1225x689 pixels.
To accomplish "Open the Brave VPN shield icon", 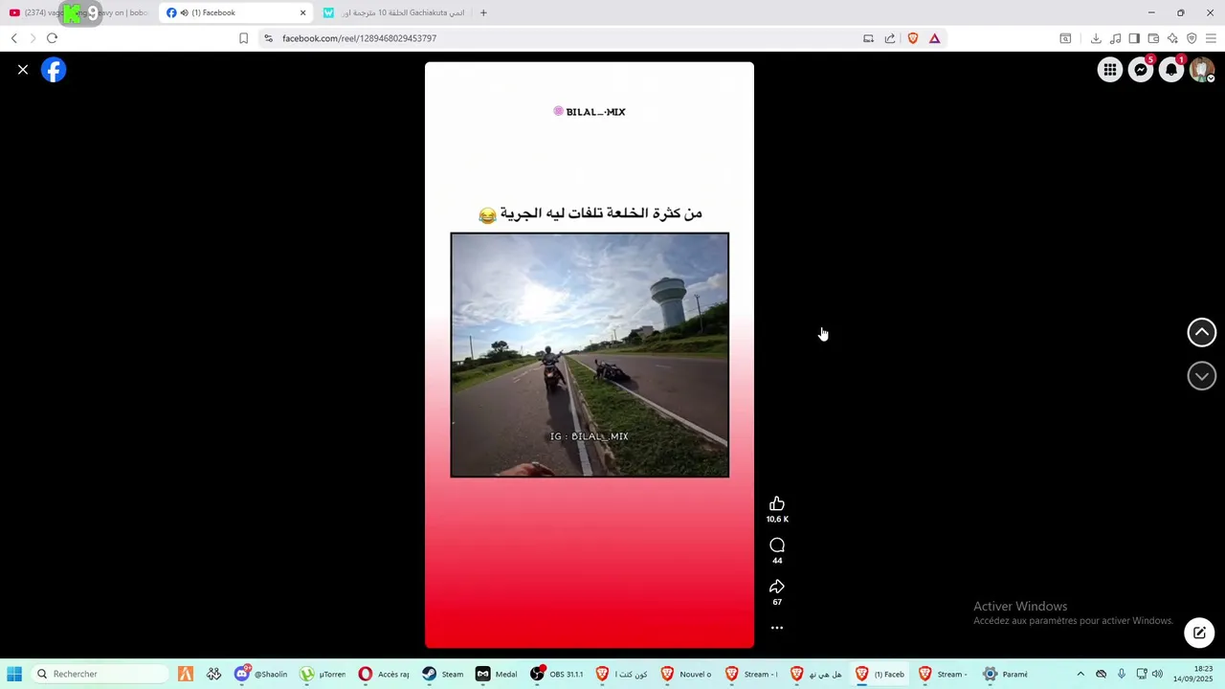I will click(1192, 38).
